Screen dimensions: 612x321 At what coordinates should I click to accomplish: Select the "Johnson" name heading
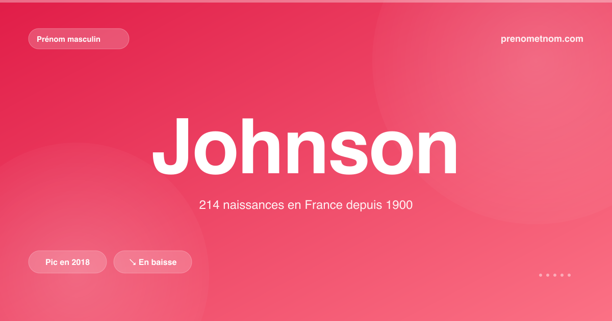pos(305,147)
